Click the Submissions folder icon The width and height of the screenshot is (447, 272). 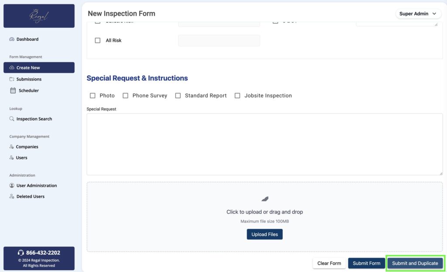pos(12,79)
